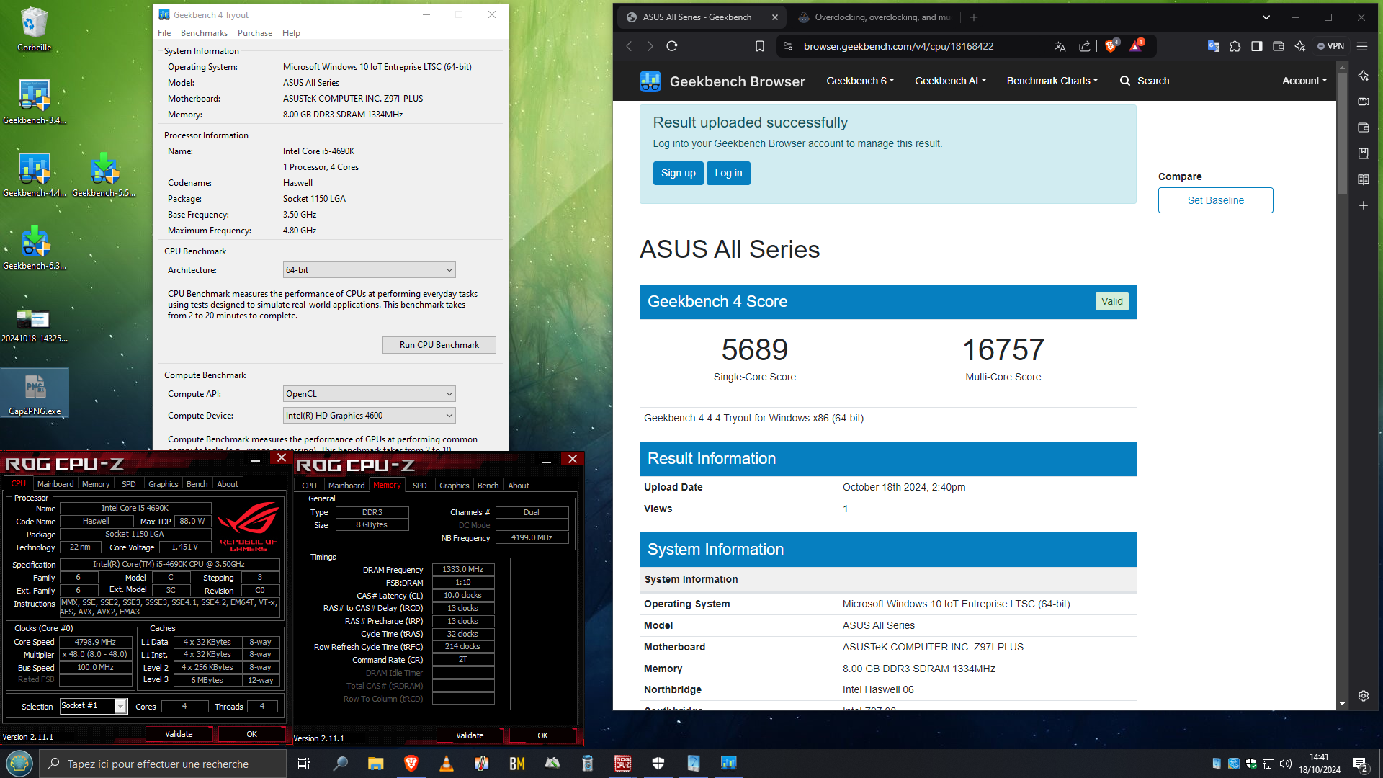The image size is (1383, 778).
Task: Close the ASUS All Series browser tab
Action: click(x=775, y=17)
